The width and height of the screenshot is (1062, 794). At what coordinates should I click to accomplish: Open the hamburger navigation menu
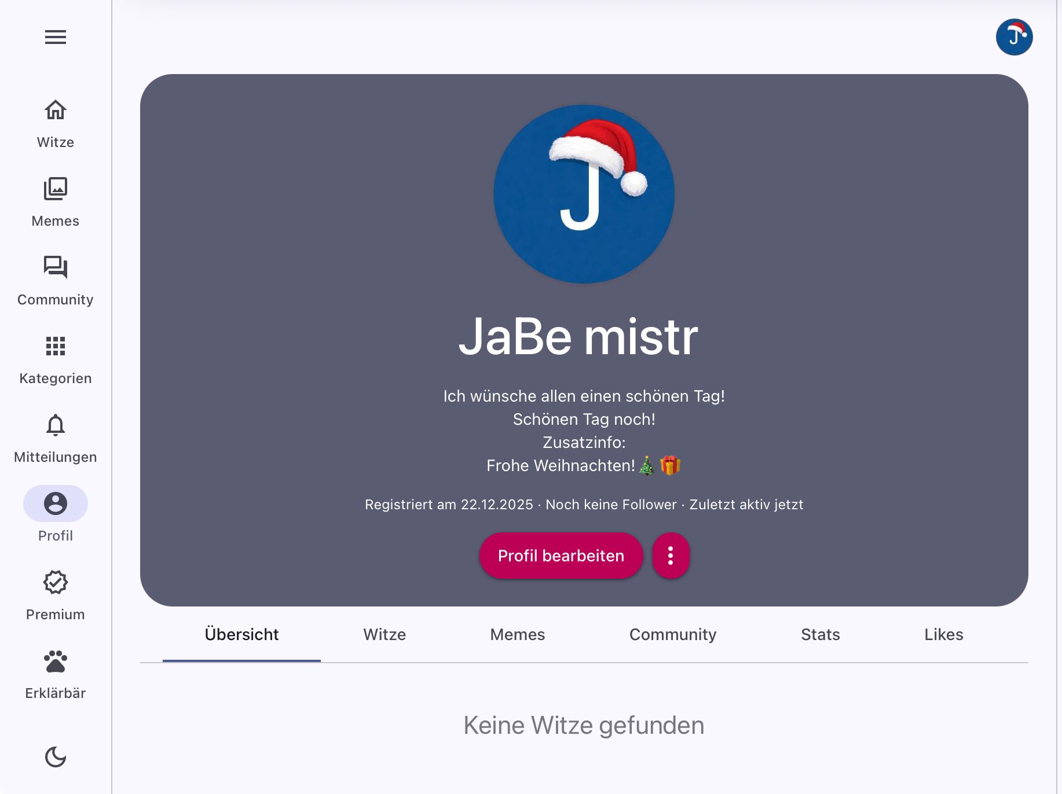[56, 37]
